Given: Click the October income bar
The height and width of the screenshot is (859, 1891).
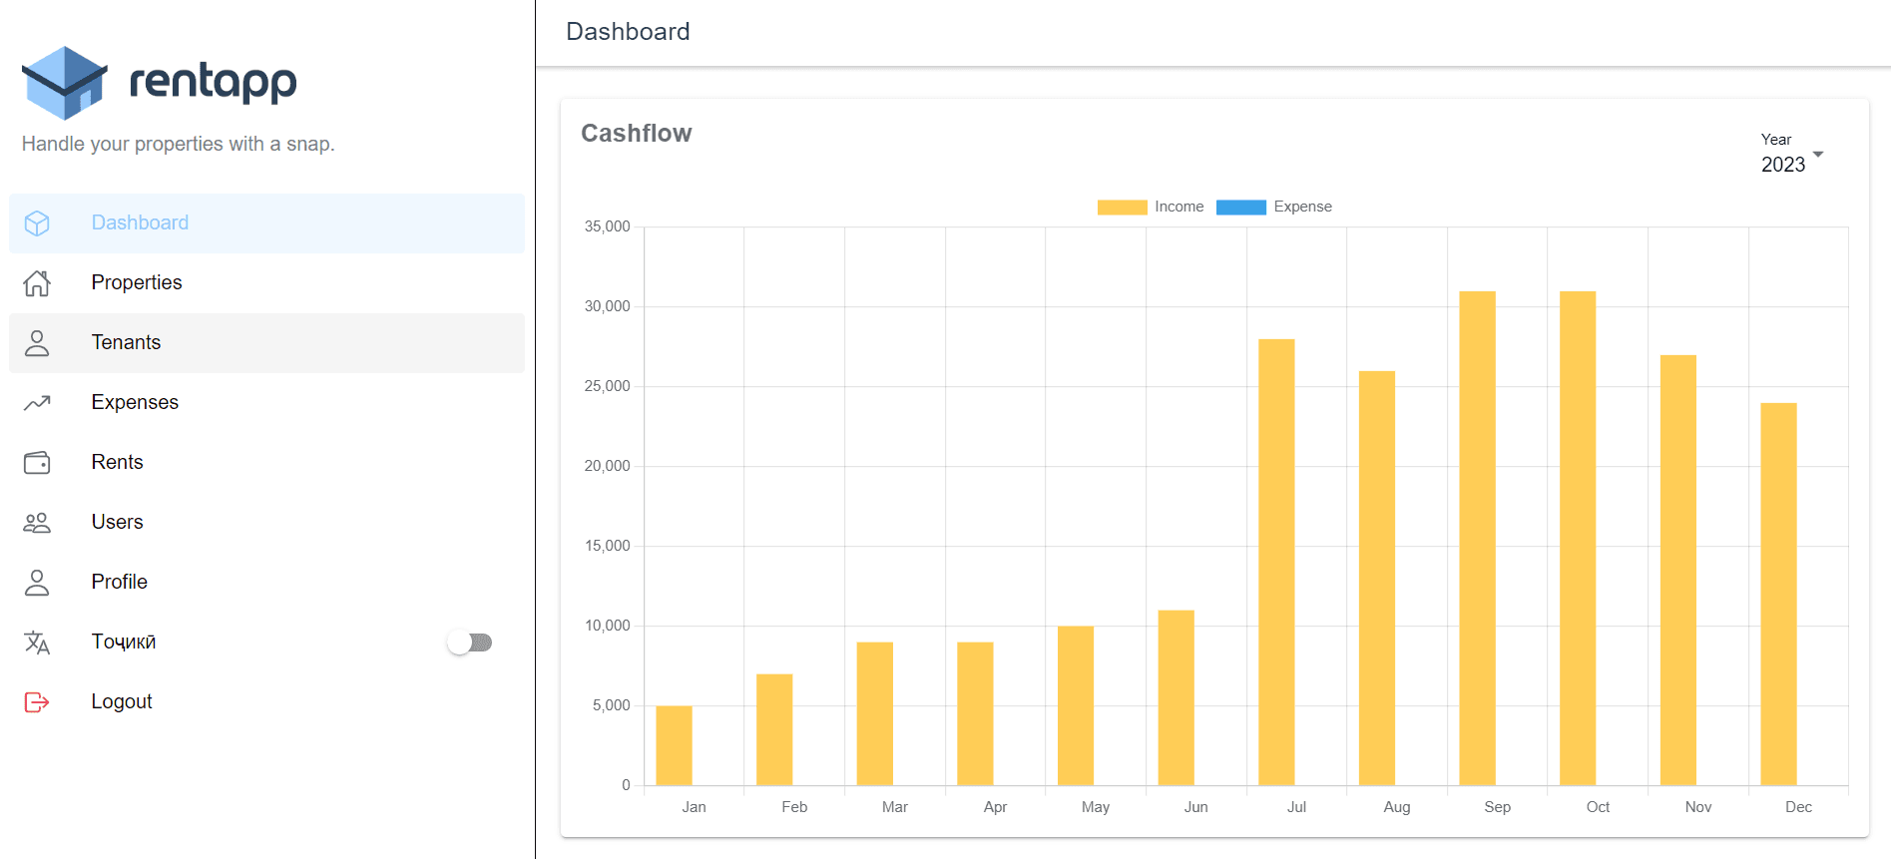Looking at the screenshot, I should pos(1577,539).
